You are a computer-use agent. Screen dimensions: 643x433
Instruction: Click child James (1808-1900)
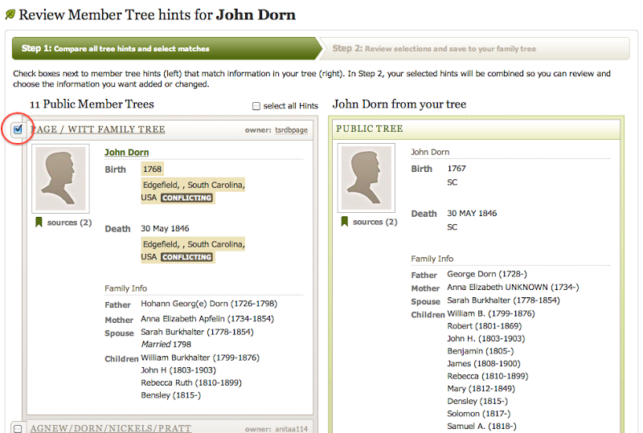point(484,364)
